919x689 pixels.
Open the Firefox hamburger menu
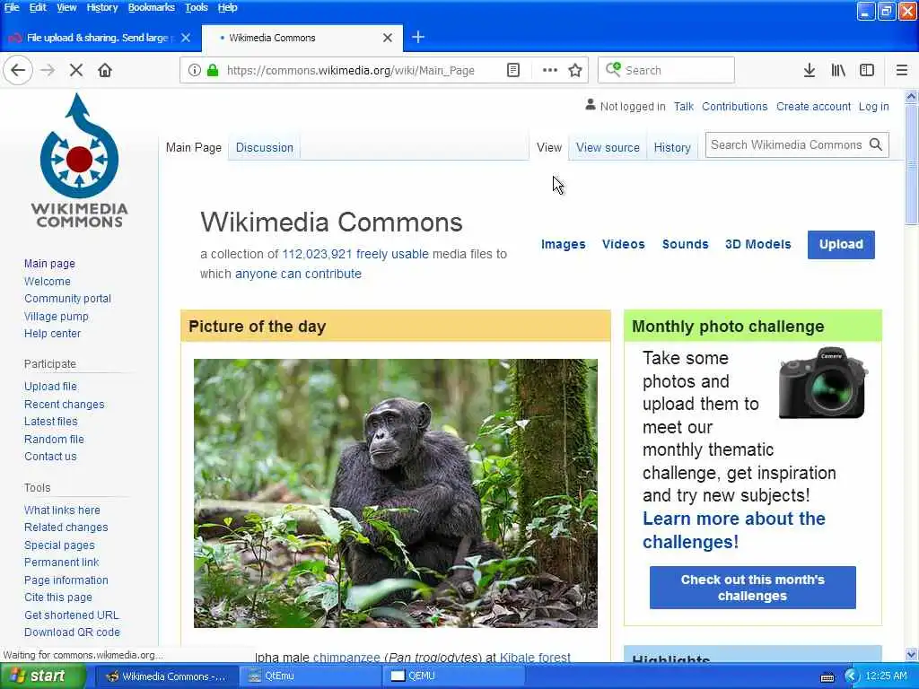(902, 70)
